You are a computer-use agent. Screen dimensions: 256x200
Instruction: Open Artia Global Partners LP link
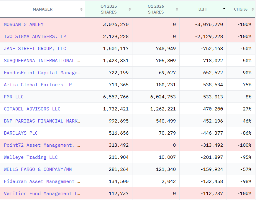click(x=38, y=85)
